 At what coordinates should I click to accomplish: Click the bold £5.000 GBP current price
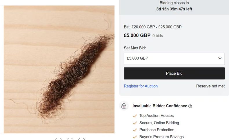(137, 35)
